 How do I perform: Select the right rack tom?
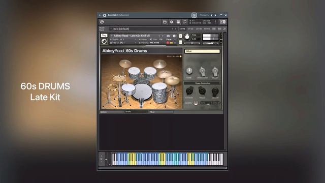(x=150, y=73)
